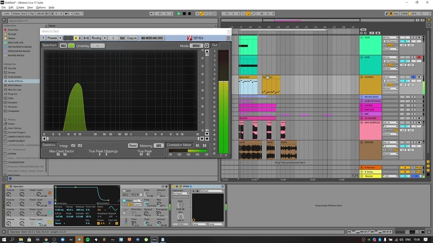The image size is (433, 243).
Task: Turn off Operator device activator
Action: pyautogui.click(x=8, y=186)
